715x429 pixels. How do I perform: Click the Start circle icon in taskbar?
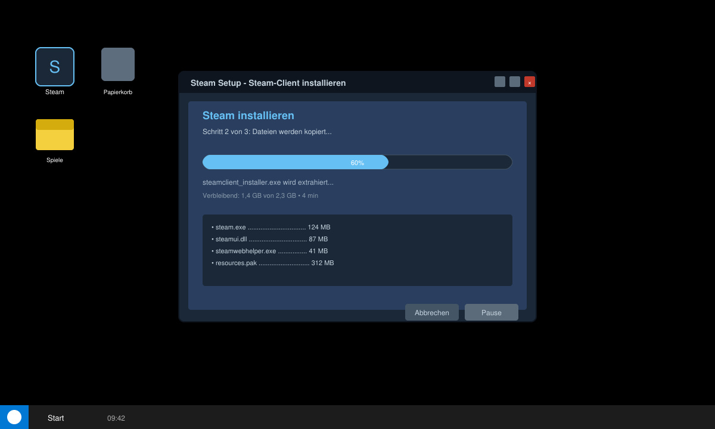14,417
